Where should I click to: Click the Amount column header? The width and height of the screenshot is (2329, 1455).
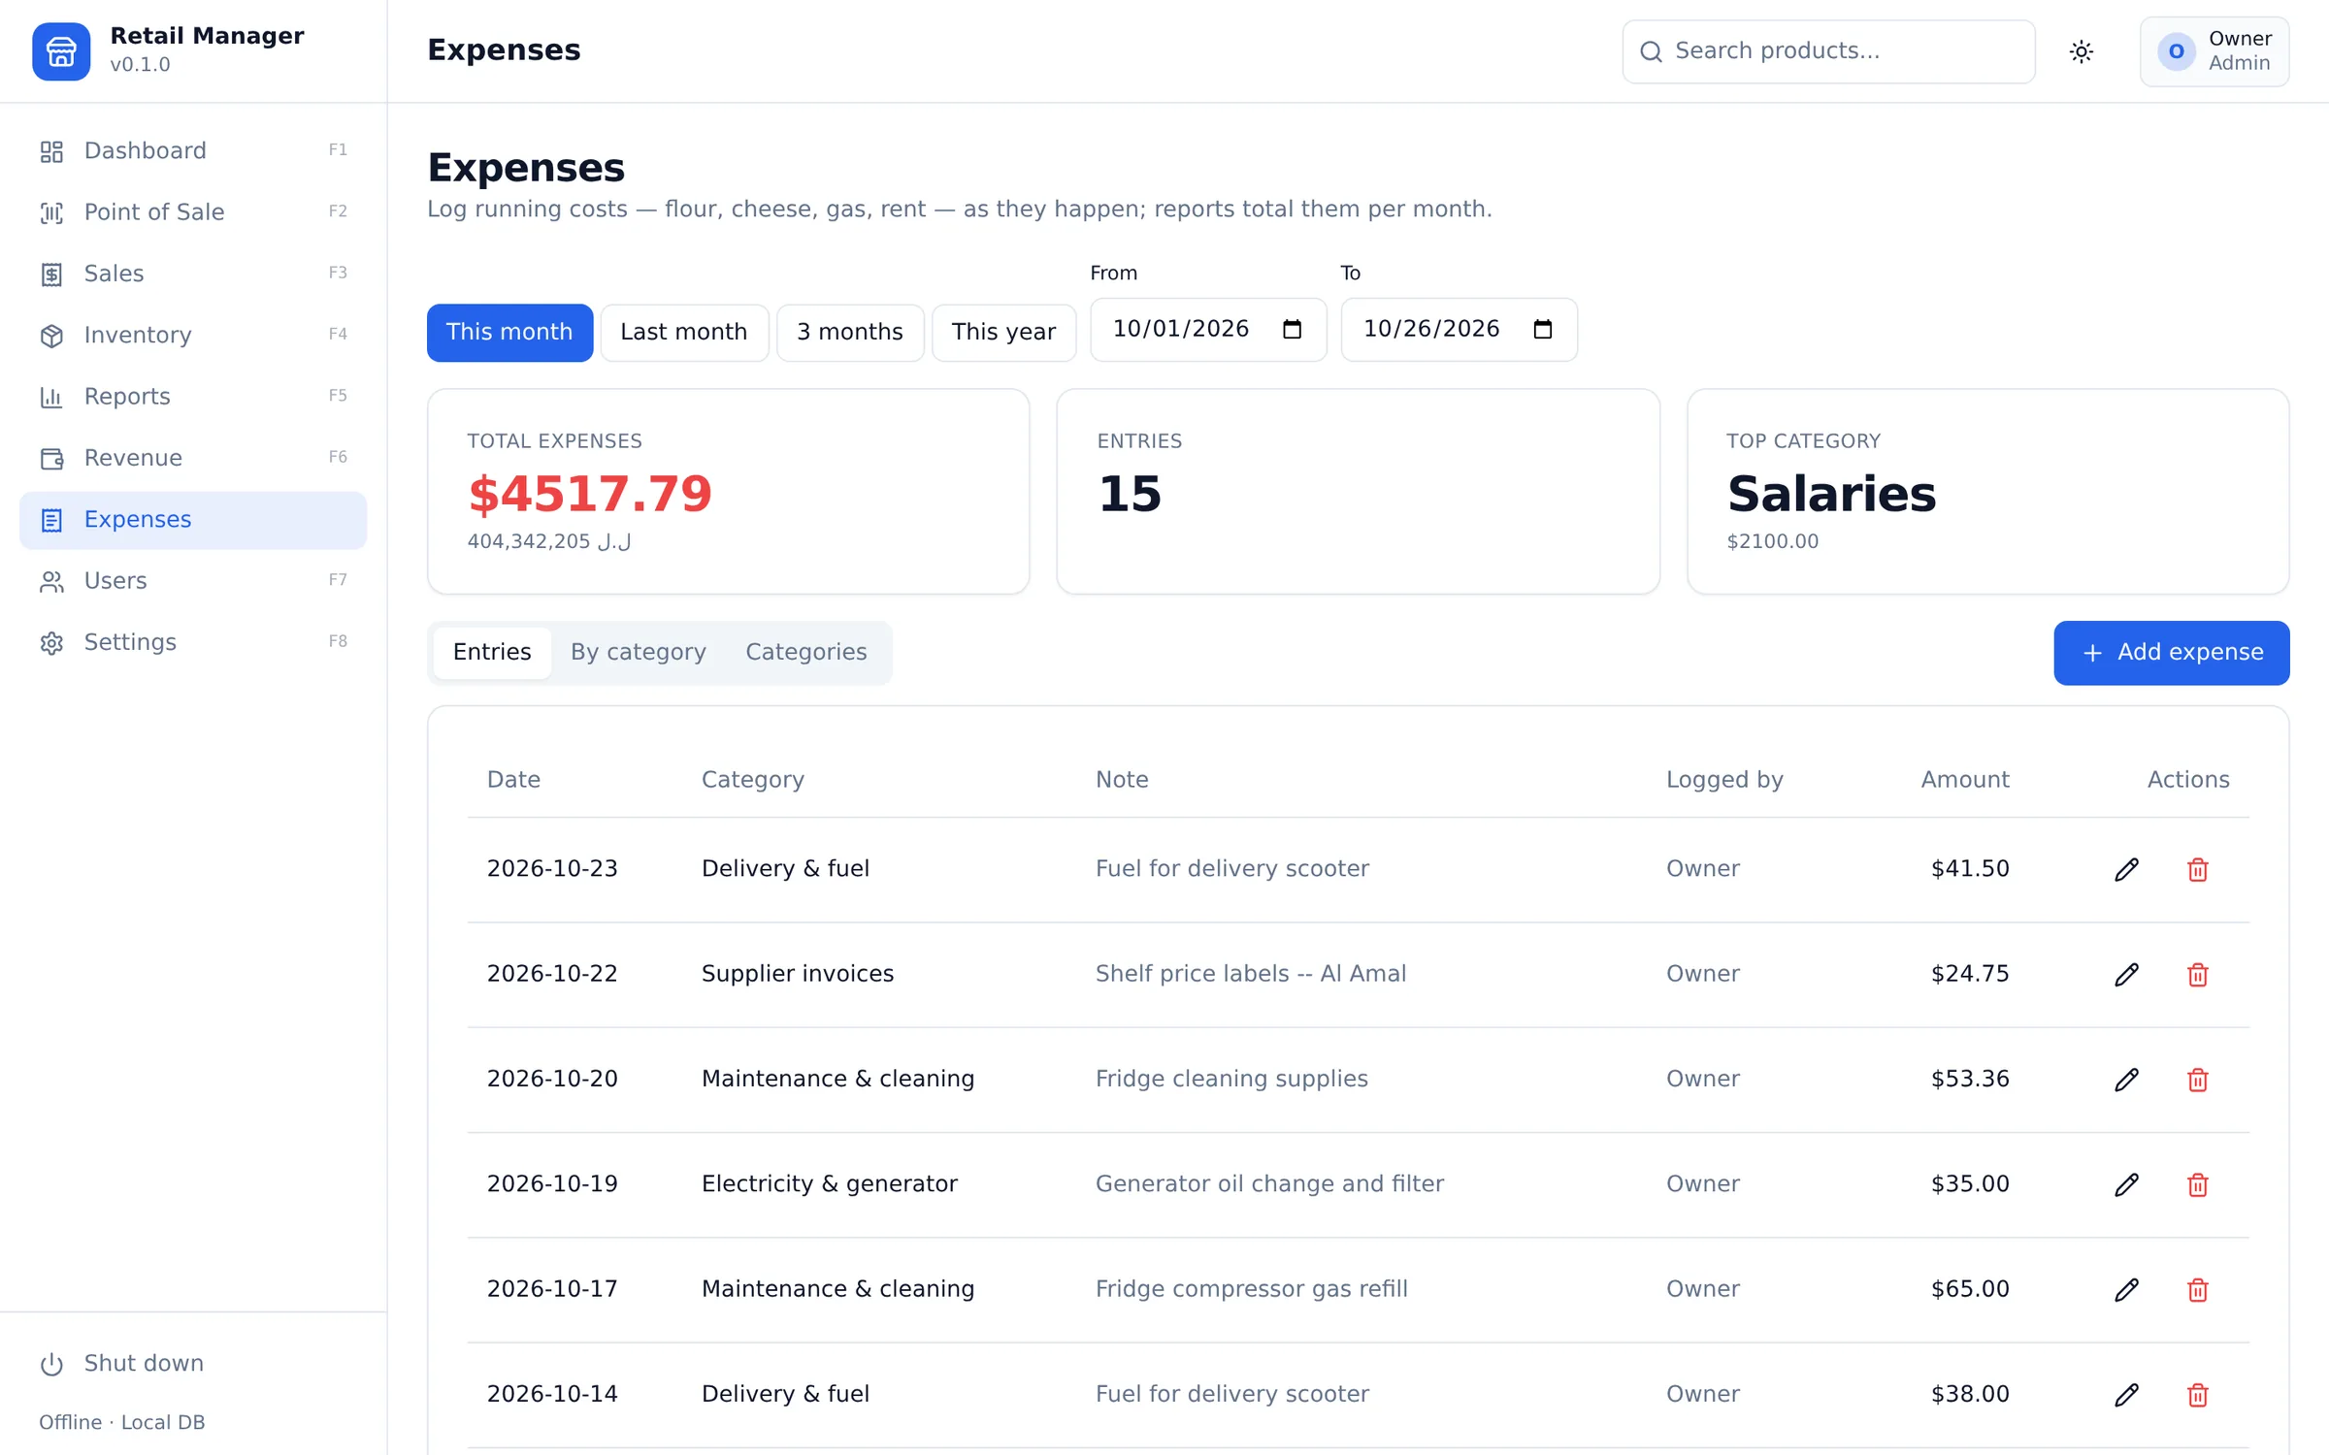1965,780
